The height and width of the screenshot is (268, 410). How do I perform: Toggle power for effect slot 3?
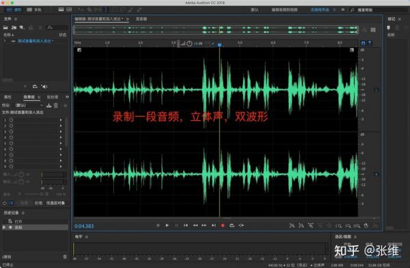coord(11,132)
